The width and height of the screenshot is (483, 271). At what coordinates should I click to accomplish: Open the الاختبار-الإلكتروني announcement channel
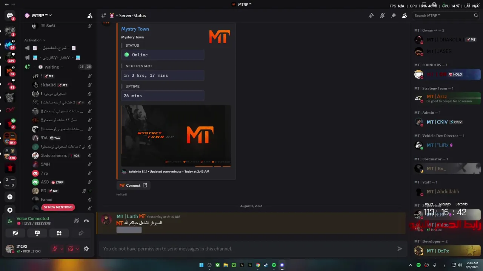[x=58, y=58]
